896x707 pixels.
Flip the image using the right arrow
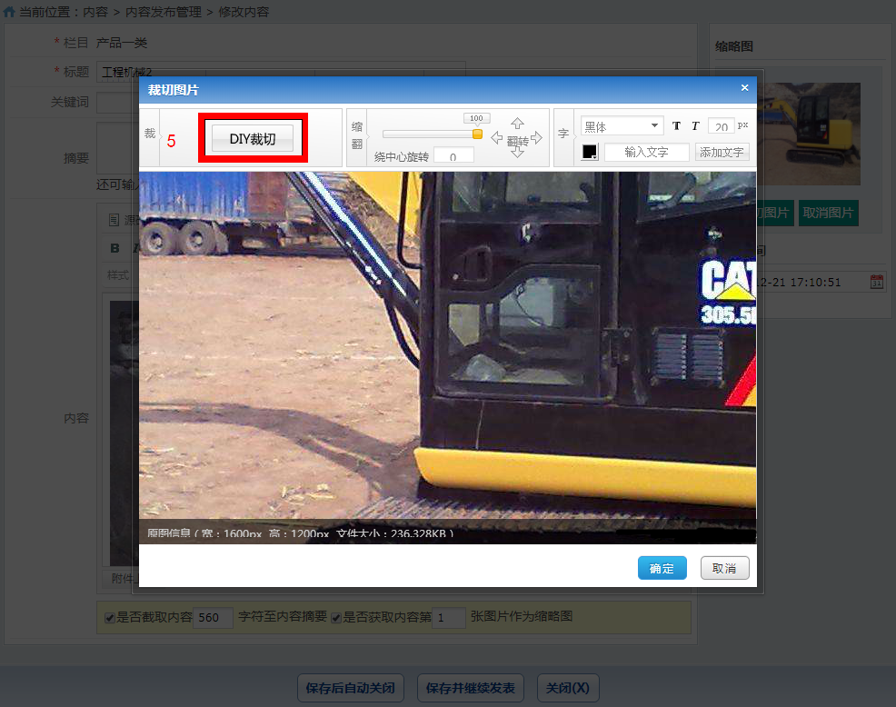click(536, 138)
